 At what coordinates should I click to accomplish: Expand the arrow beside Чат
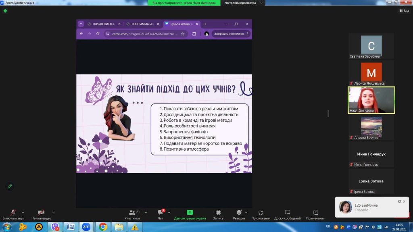pyautogui.click(x=169, y=212)
